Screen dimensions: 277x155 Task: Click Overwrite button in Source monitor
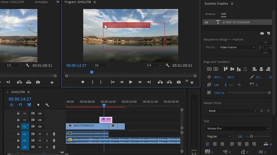(x=29, y=82)
